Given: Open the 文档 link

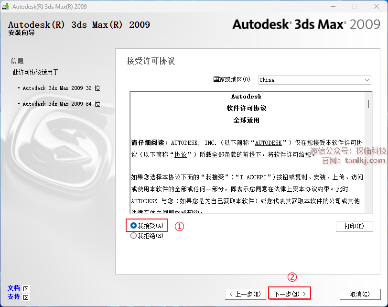Looking at the screenshot, I should 13,288.
